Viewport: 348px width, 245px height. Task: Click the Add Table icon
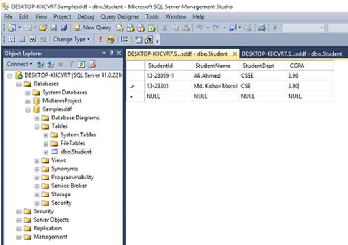(139, 40)
